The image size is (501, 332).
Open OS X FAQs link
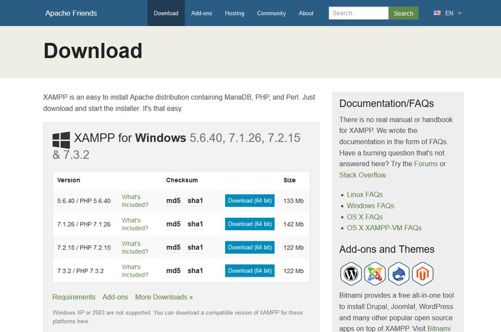click(365, 217)
